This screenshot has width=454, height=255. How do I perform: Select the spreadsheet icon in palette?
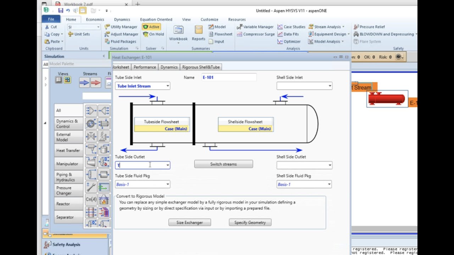pos(104,187)
